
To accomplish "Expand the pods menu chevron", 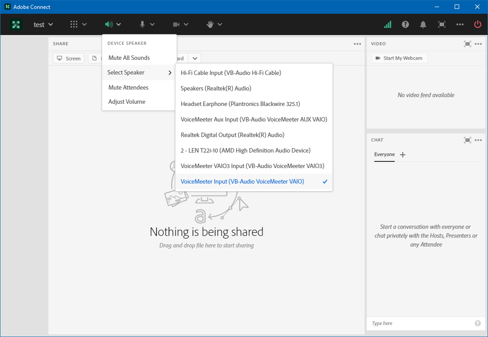I will tap(84, 24).
